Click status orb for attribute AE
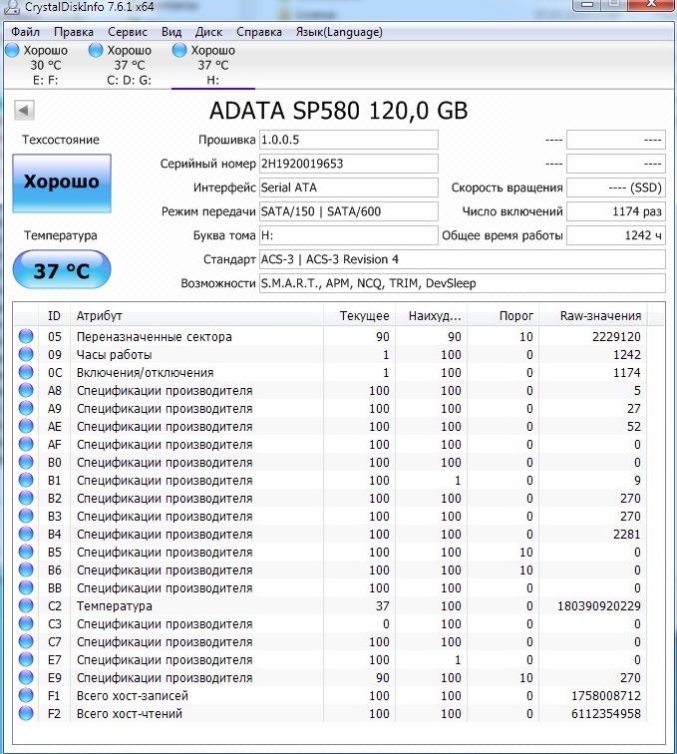Screen dimensions: 677x754 (26, 426)
